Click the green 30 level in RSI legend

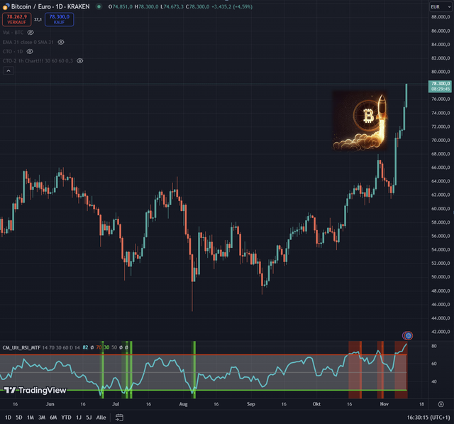click(106, 347)
